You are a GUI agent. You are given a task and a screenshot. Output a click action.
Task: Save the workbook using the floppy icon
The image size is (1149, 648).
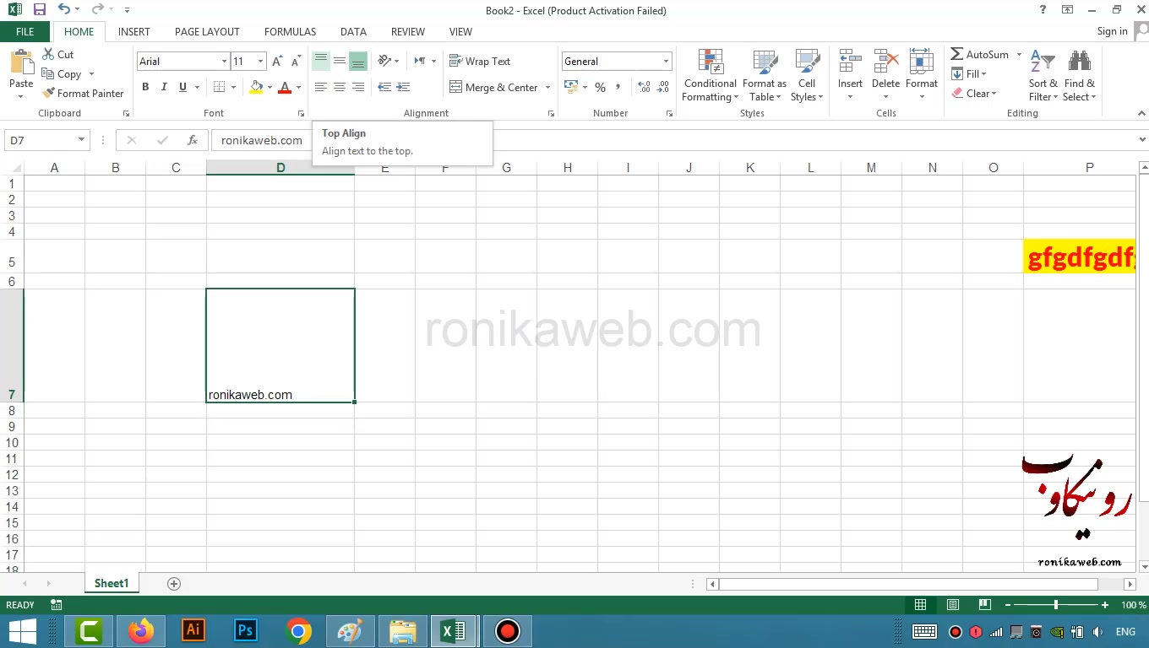click(39, 10)
